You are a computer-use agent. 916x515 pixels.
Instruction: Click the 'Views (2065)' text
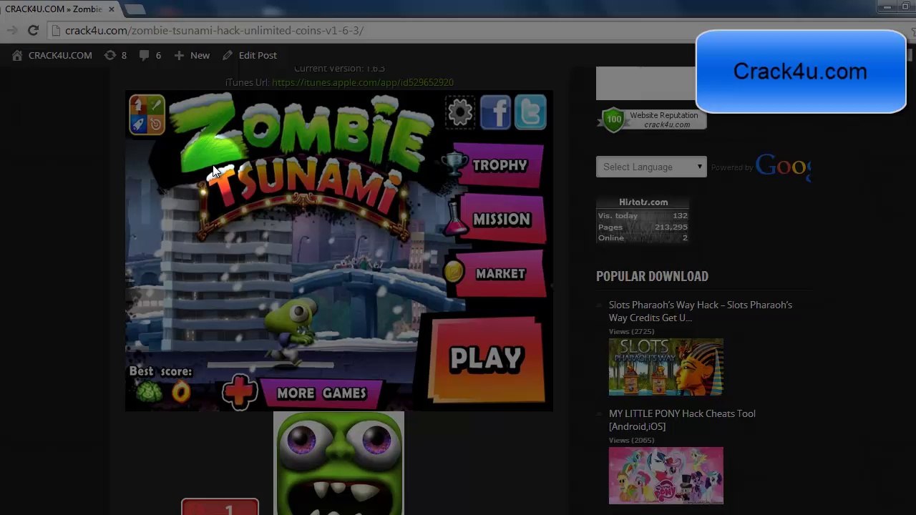tap(632, 440)
